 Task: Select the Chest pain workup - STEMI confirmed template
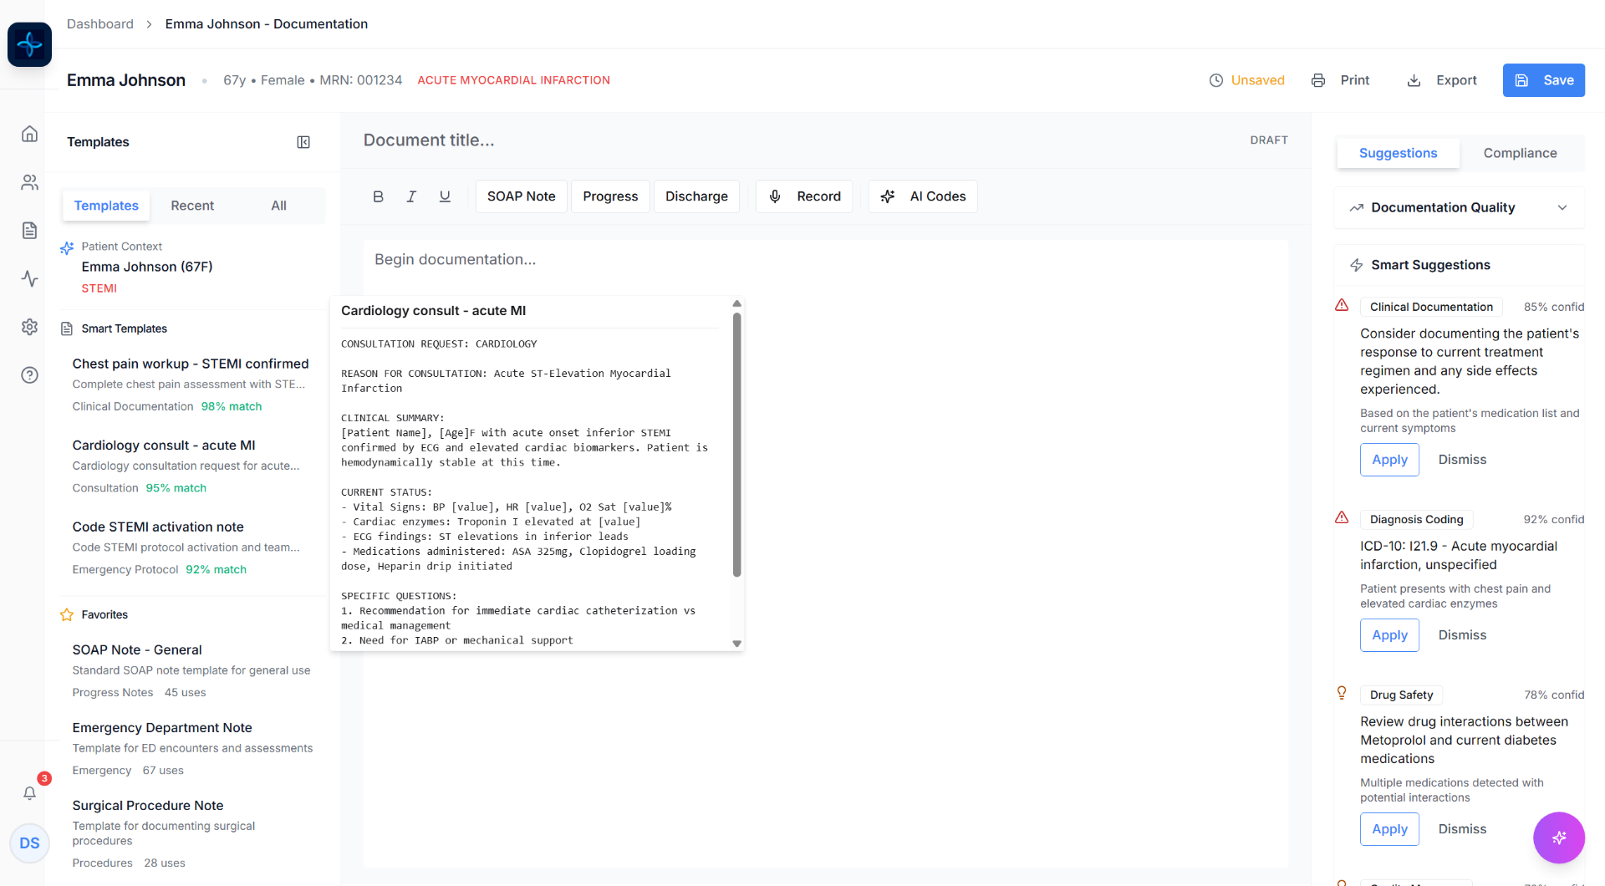click(x=191, y=384)
